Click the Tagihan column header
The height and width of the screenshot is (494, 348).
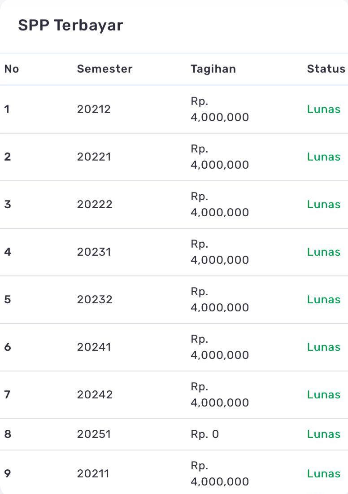(x=213, y=69)
